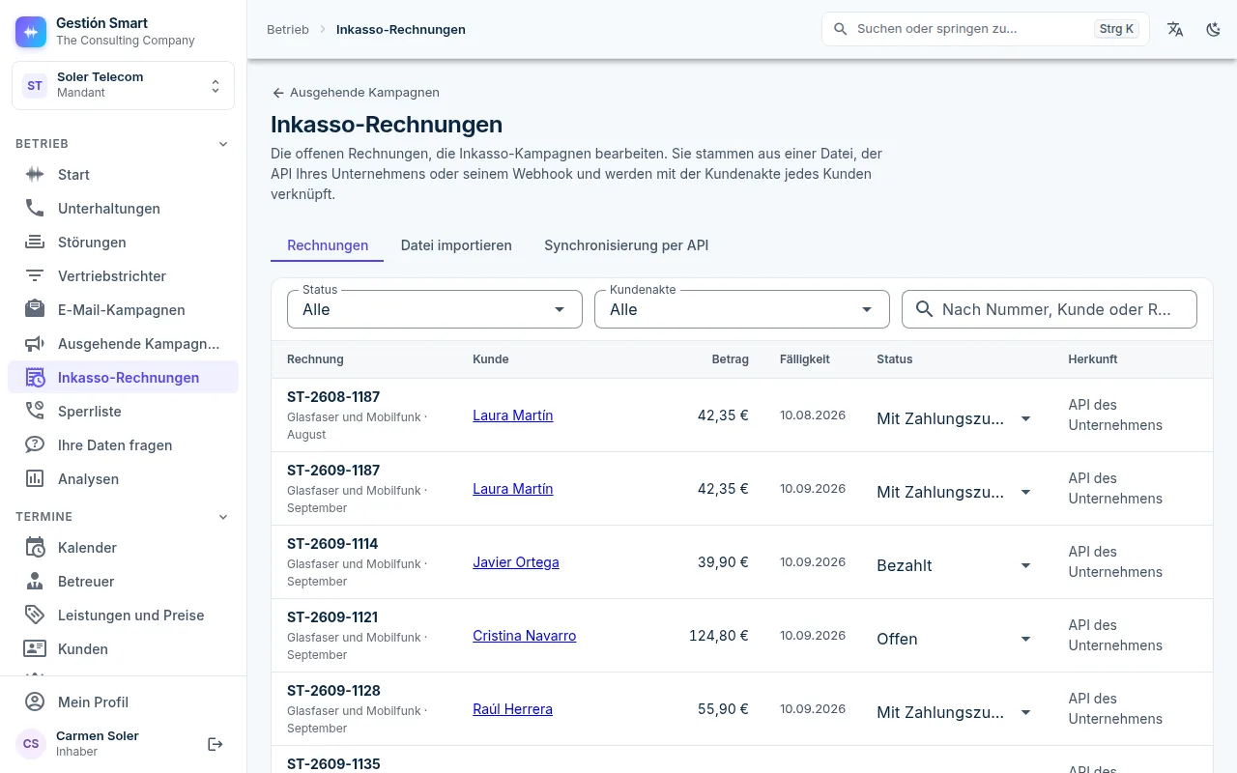1237x773 pixels.
Task: Open the Kundenakte filter dropdown
Action: 742,309
